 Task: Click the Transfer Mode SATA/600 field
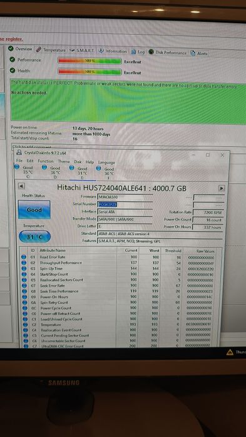pyautogui.click(x=125, y=219)
